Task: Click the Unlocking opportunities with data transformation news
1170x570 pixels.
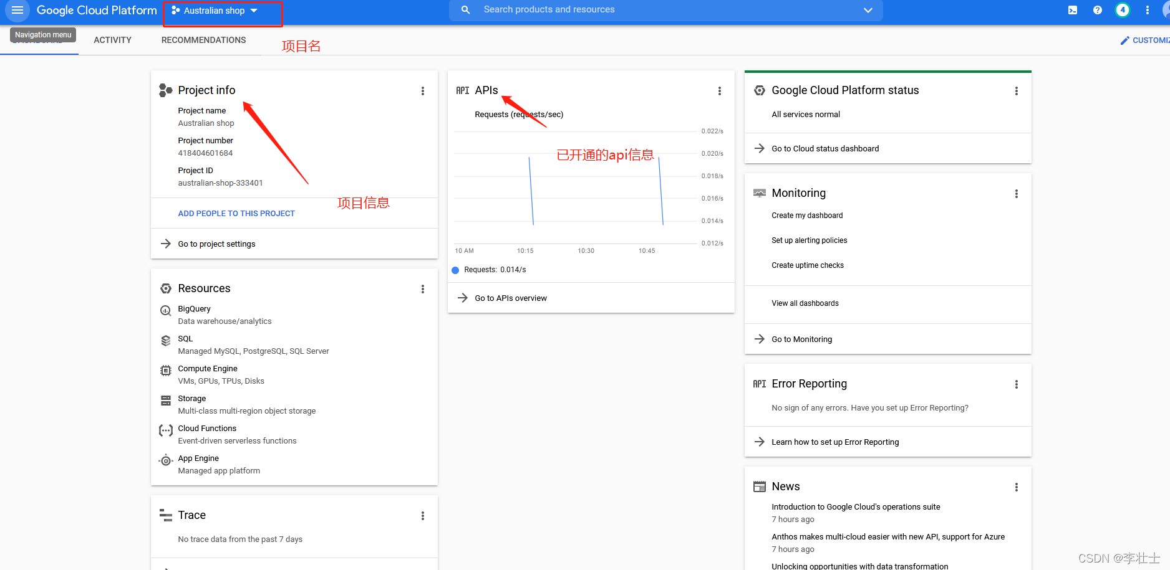Action: click(859, 566)
